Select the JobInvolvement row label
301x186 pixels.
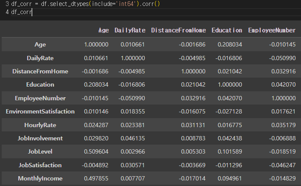point(40,138)
